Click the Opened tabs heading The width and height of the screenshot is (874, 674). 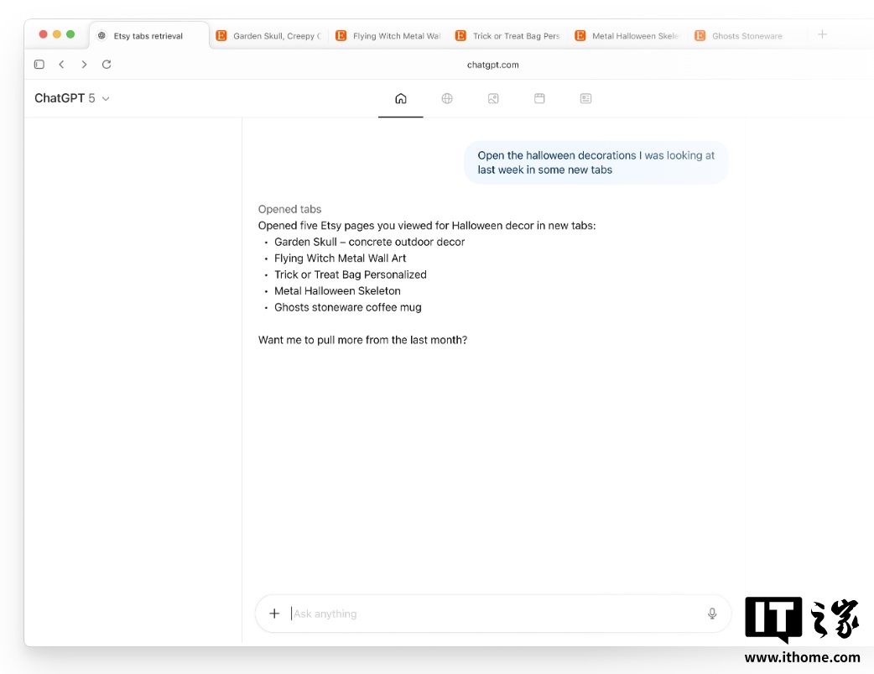[290, 209]
